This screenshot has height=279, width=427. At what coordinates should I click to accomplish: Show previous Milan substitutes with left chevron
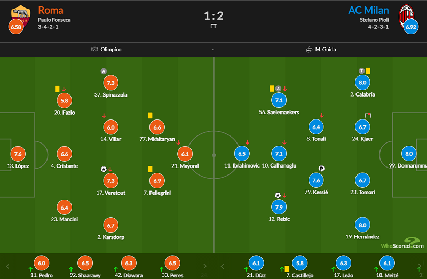[x=222, y=266]
